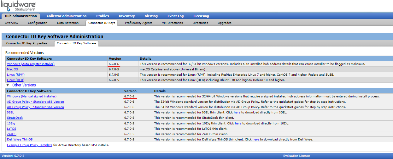Select the Connector ID Key Software tab
This screenshot has width=393, height=159.
(x=76, y=43)
